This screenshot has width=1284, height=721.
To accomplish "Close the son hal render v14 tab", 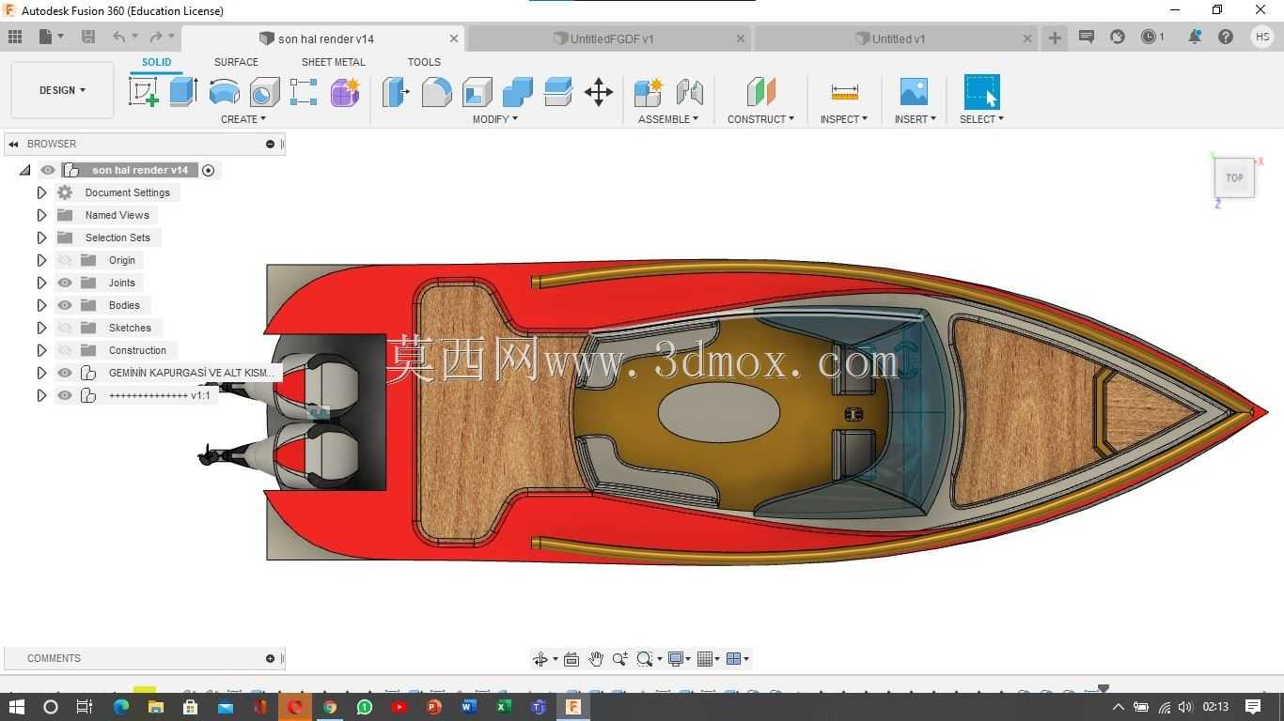I will (x=454, y=38).
